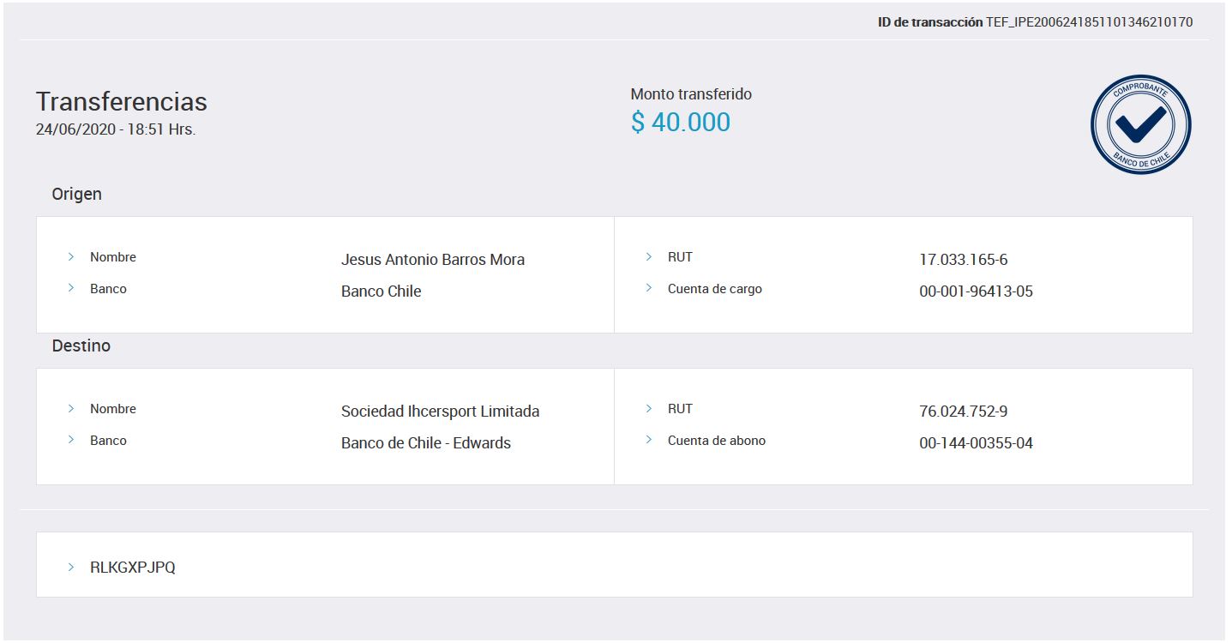Click the chevron beside Origen Banco

[71, 288]
